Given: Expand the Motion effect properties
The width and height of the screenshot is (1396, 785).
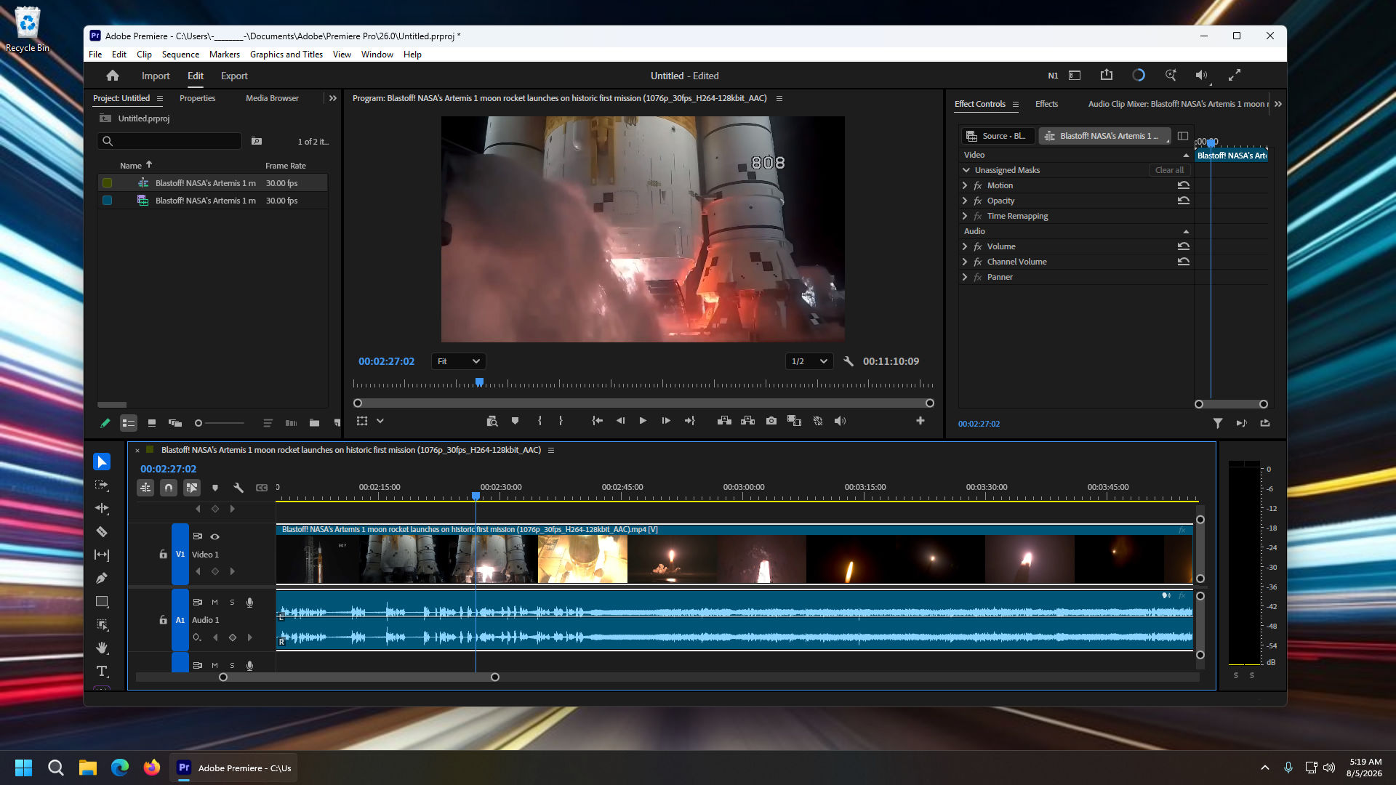Looking at the screenshot, I should pyautogui.click(x=965, y=185).
